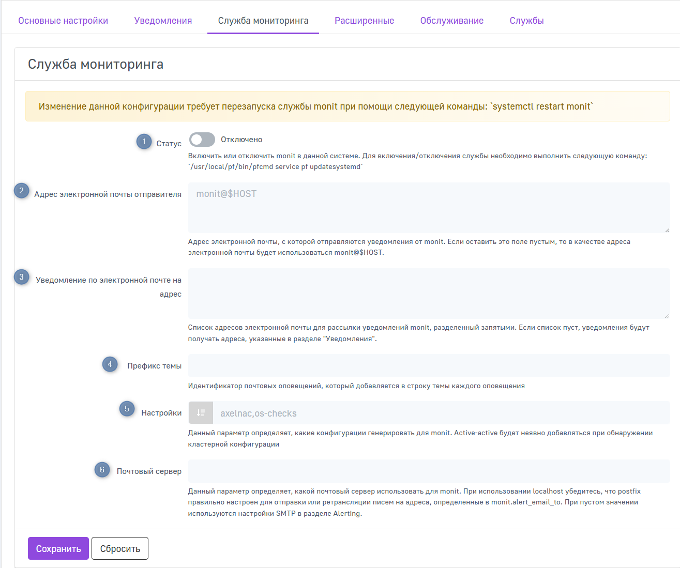
Task: Open the Настройки axelnac,os-checks selector
Action: 441,413
